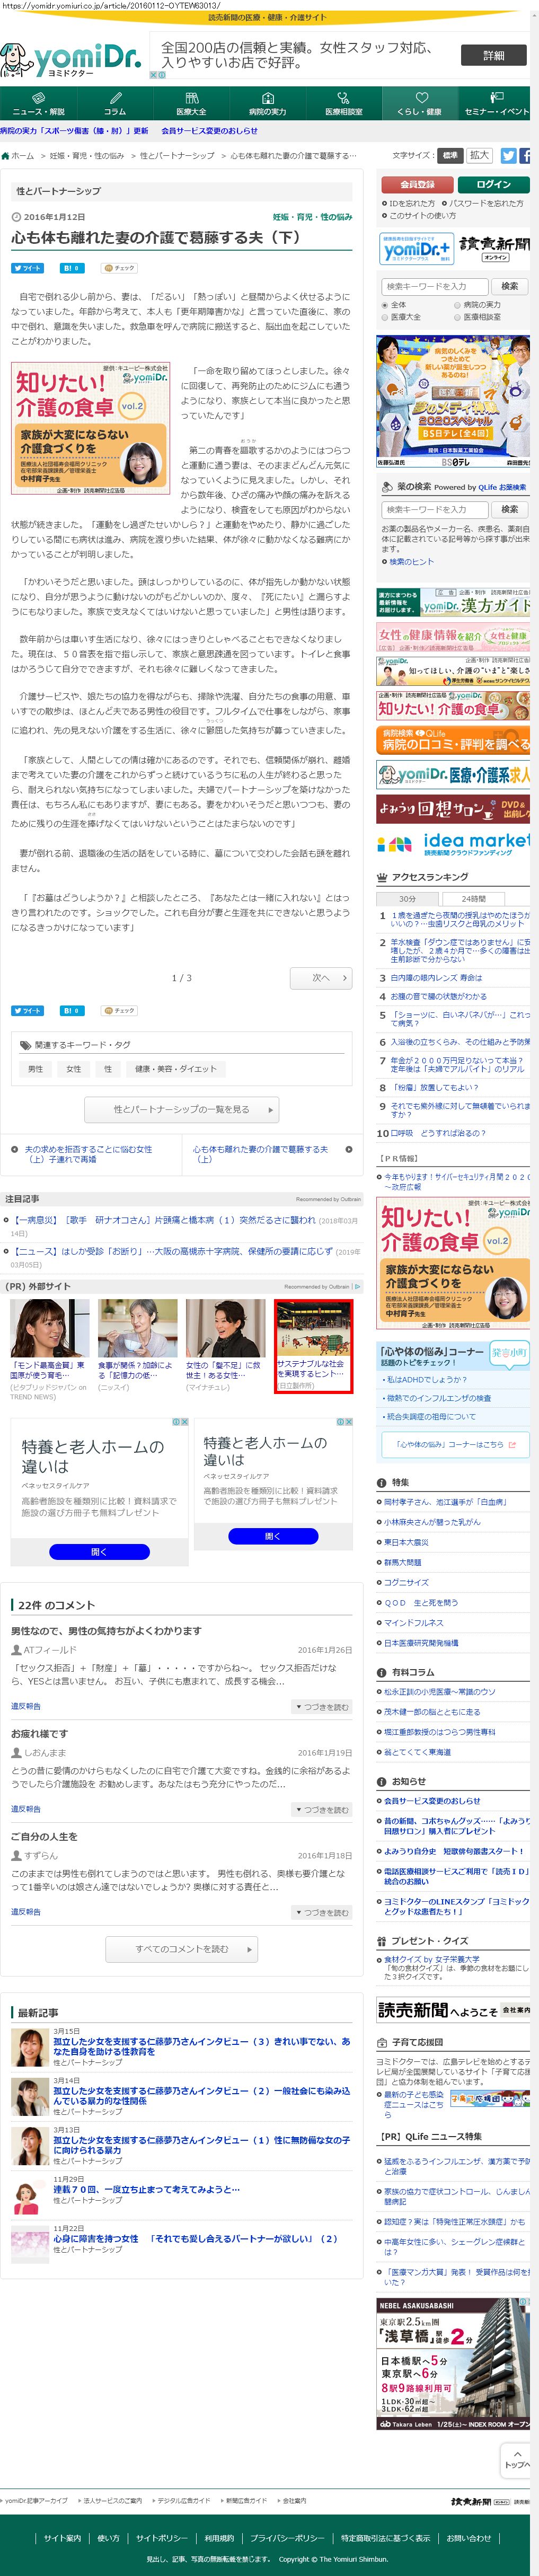Select the 病院の実力 radio button
This screenshot has height=2576, width=539.
pyautogui.click(x=457, y=304)
